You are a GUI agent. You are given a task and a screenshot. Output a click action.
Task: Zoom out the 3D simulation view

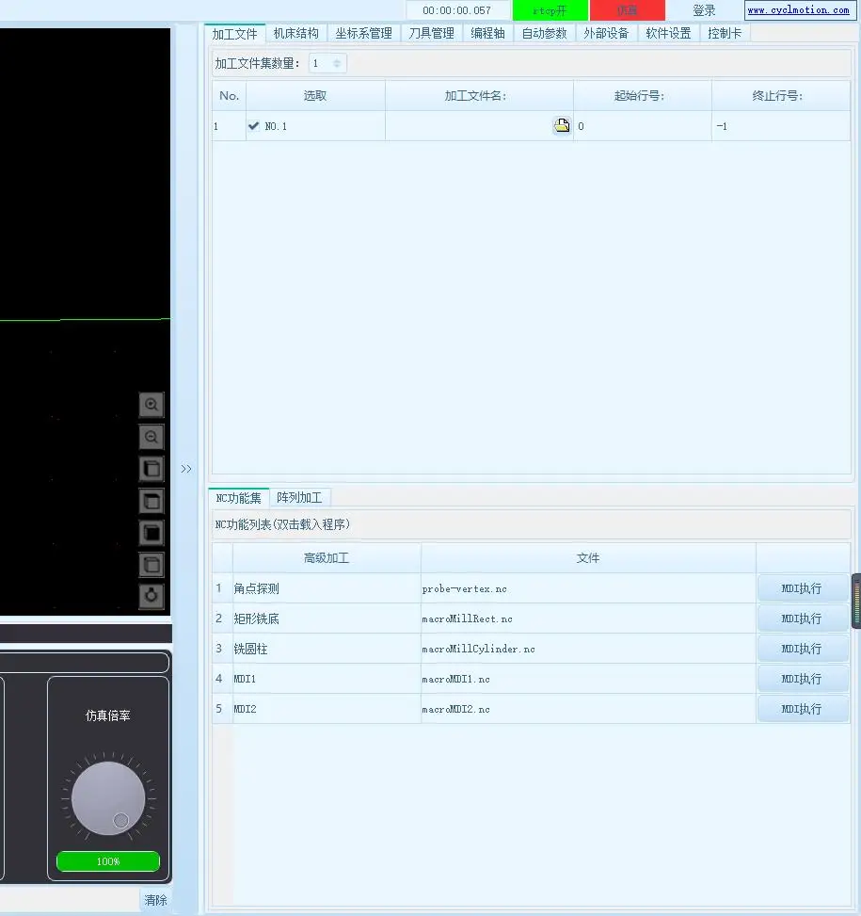point(151,437)
